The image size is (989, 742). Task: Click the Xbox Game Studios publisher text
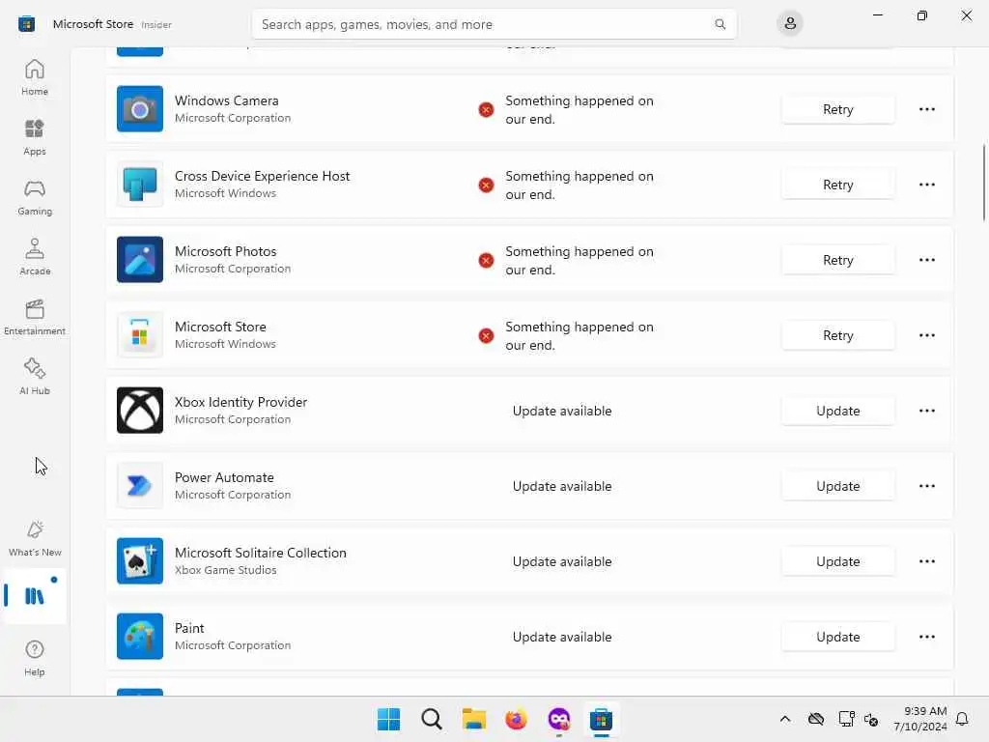[x=225, y=570]
